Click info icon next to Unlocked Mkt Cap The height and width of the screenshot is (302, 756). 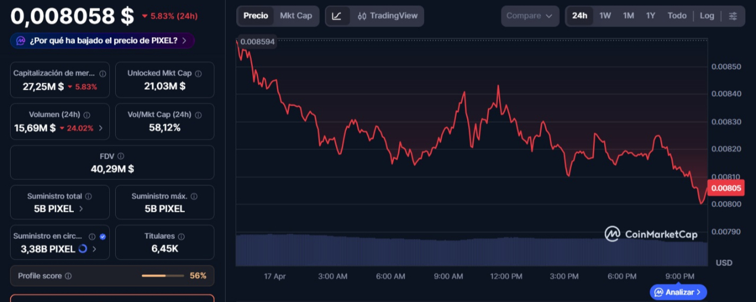click(x=198, y=74)
